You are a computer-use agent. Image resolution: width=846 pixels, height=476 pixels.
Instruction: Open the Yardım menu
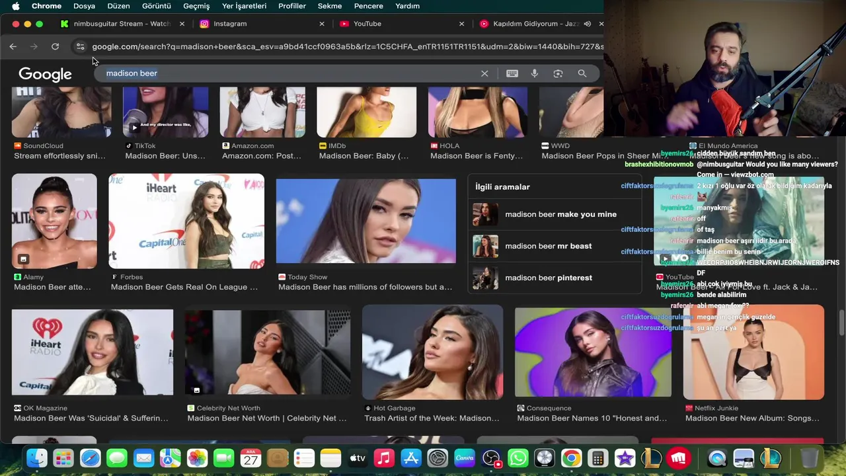(407, 6)
